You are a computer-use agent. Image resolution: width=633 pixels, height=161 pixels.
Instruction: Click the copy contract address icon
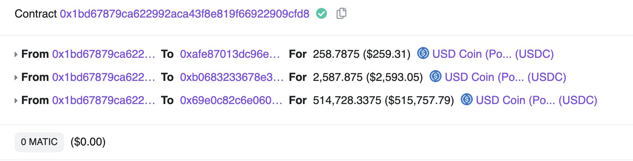click(341, 14)
